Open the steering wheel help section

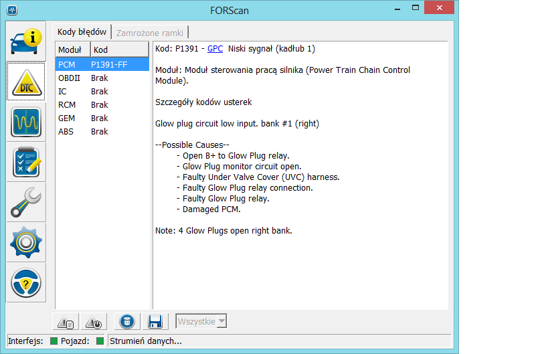click(x=26, y=282)
